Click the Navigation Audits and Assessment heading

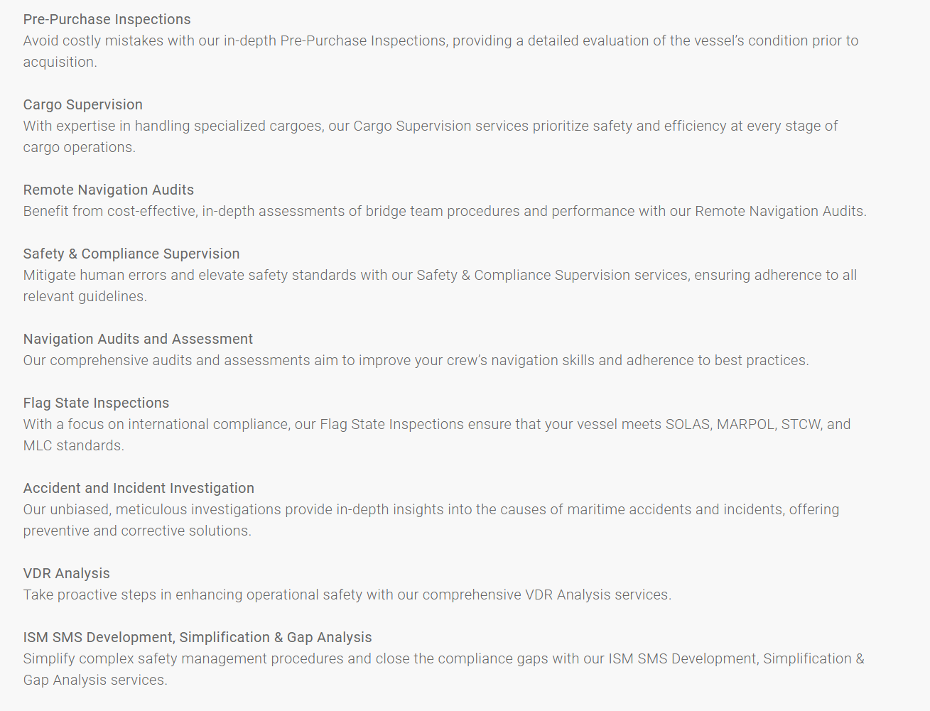138,339
